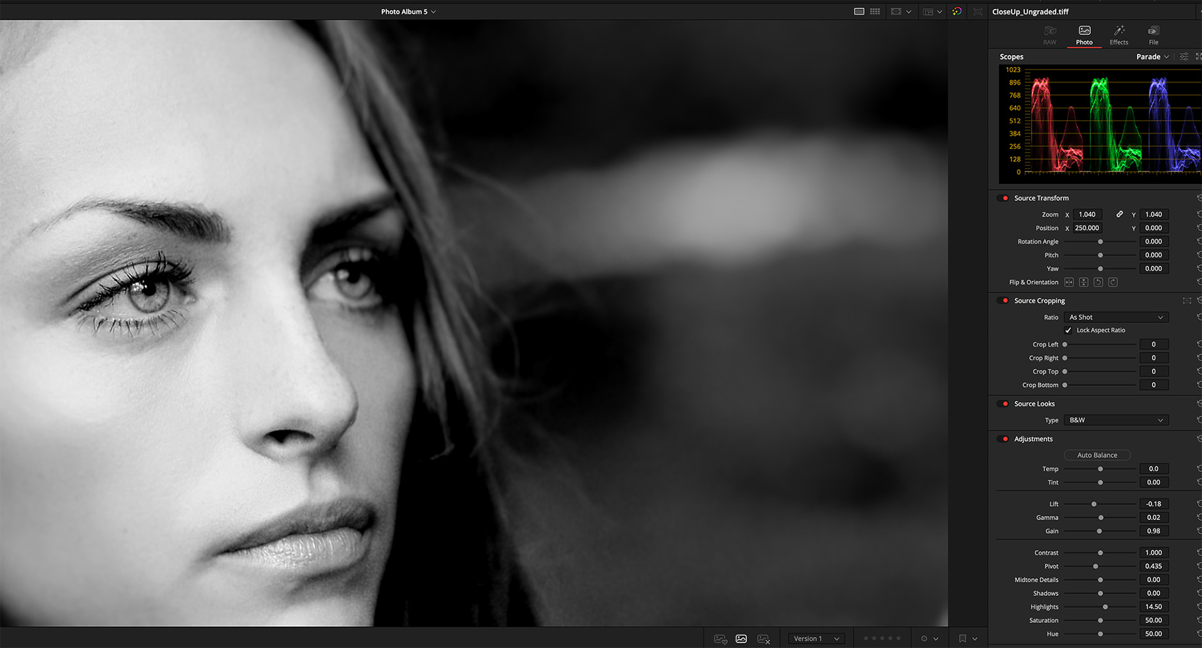This screenshot has height=648, width=1202.
Task: Click the Shadows value field
Action: pyautogui.click(x=1154, y=594)
